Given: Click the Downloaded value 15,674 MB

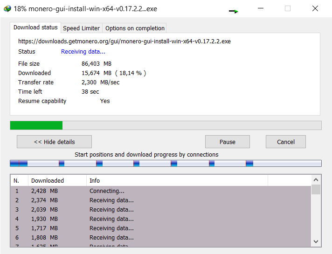Looking at the screenshot, I should pos(97,73).
